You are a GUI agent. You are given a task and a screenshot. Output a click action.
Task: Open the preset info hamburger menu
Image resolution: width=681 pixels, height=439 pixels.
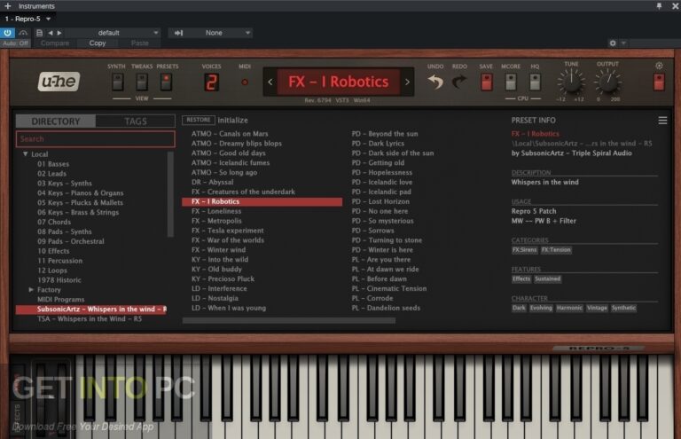pos(662,121)
